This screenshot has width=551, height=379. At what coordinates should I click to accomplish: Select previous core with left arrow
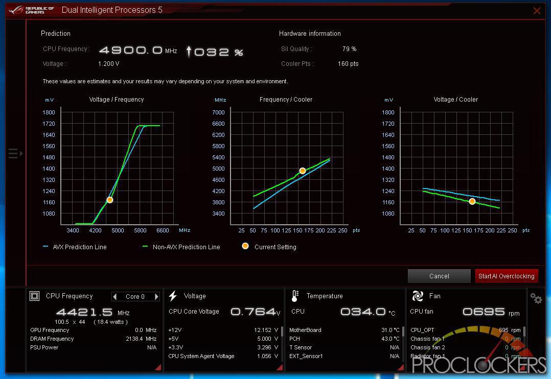[115, 296]
